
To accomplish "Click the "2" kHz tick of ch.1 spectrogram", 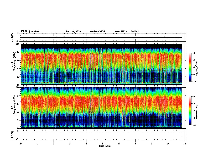I will click(x=19, y=77).
